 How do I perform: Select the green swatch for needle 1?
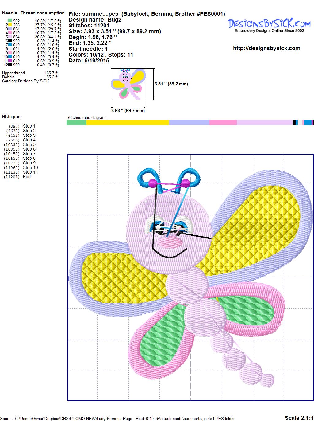tap(10, 21)
